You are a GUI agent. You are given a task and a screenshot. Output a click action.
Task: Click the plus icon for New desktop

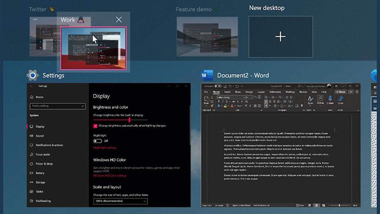click(281, 37)
